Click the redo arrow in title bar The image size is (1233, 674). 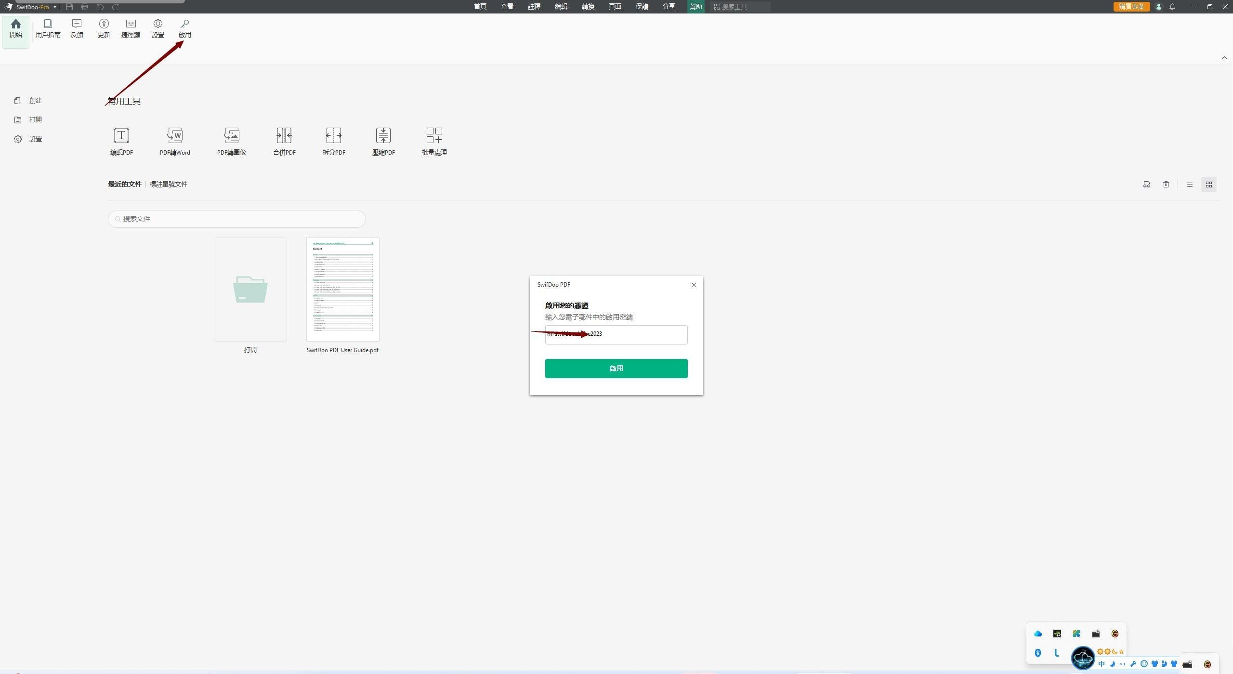coord(116,7)
